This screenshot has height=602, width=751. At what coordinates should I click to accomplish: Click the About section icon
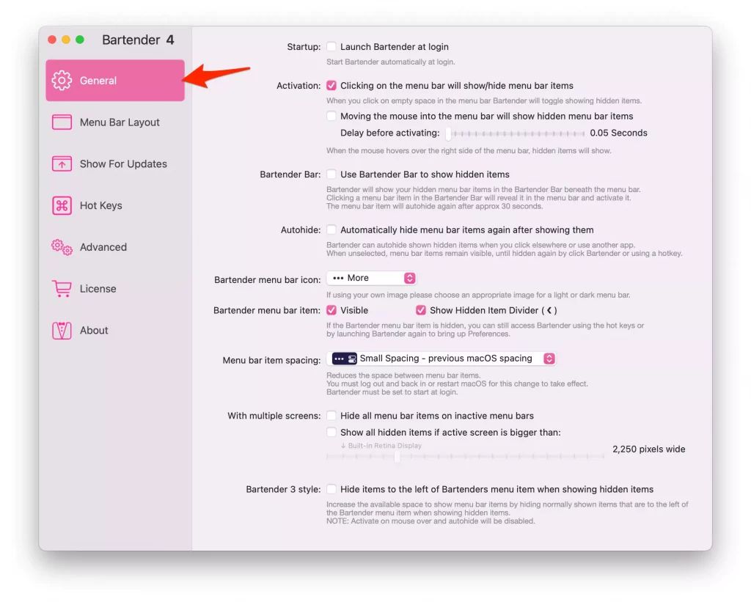coord(62,330)
